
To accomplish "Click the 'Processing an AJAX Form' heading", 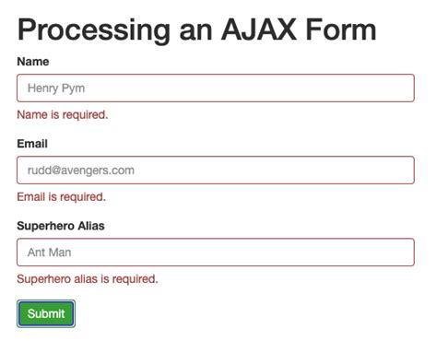I will (x=197, y=29).
